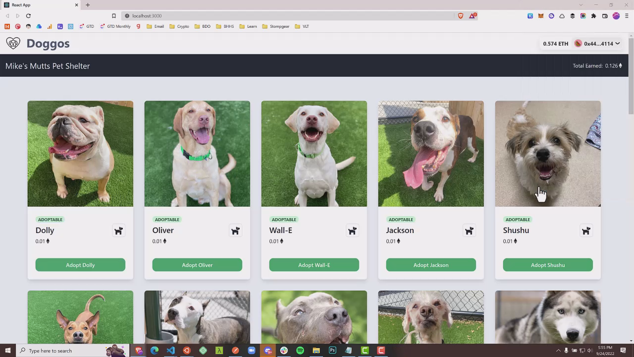Click the husky photo in second row
Screen dimensions: 634x357
pos(548,317)
